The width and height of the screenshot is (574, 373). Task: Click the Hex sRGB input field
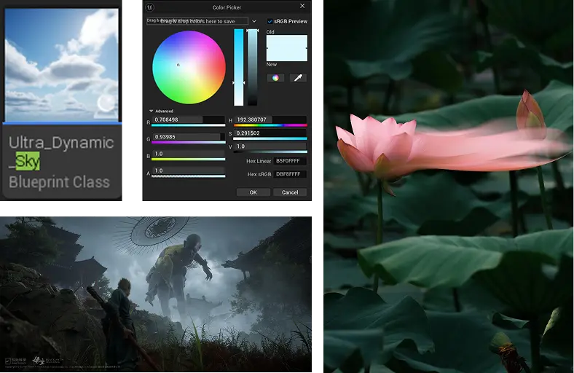tap(290, 174)
